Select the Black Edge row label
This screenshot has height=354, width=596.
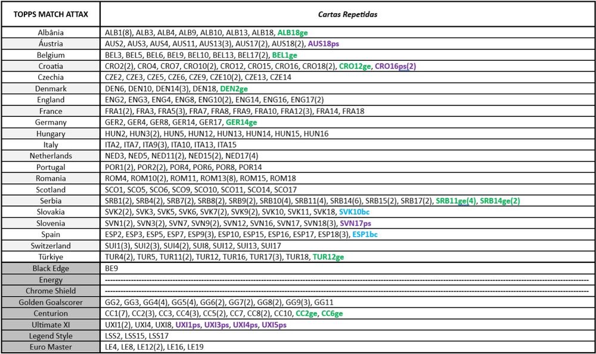point(51,268)
